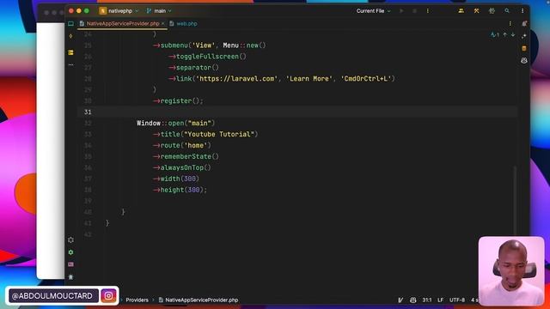Click line number 31 in gutter
Image resolution: width=550 pixels, height=309 pixels.
point(88,112)
